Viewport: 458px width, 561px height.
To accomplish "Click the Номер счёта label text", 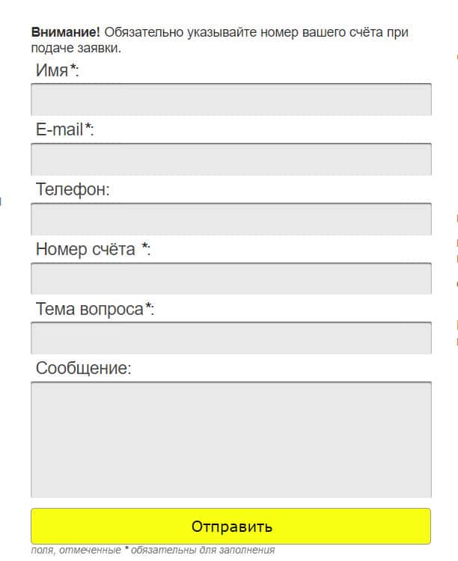I will [85, 250].
